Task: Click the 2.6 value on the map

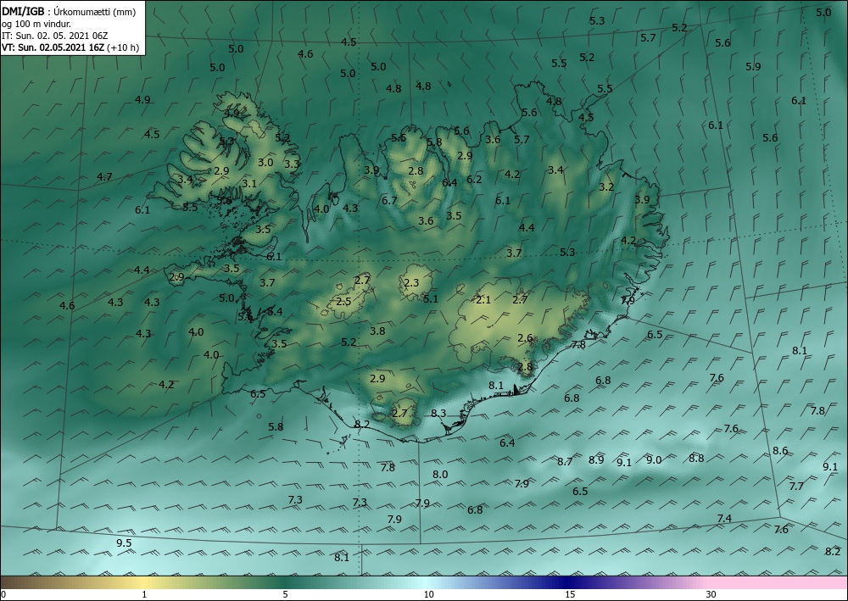Action: coord(525,338)
